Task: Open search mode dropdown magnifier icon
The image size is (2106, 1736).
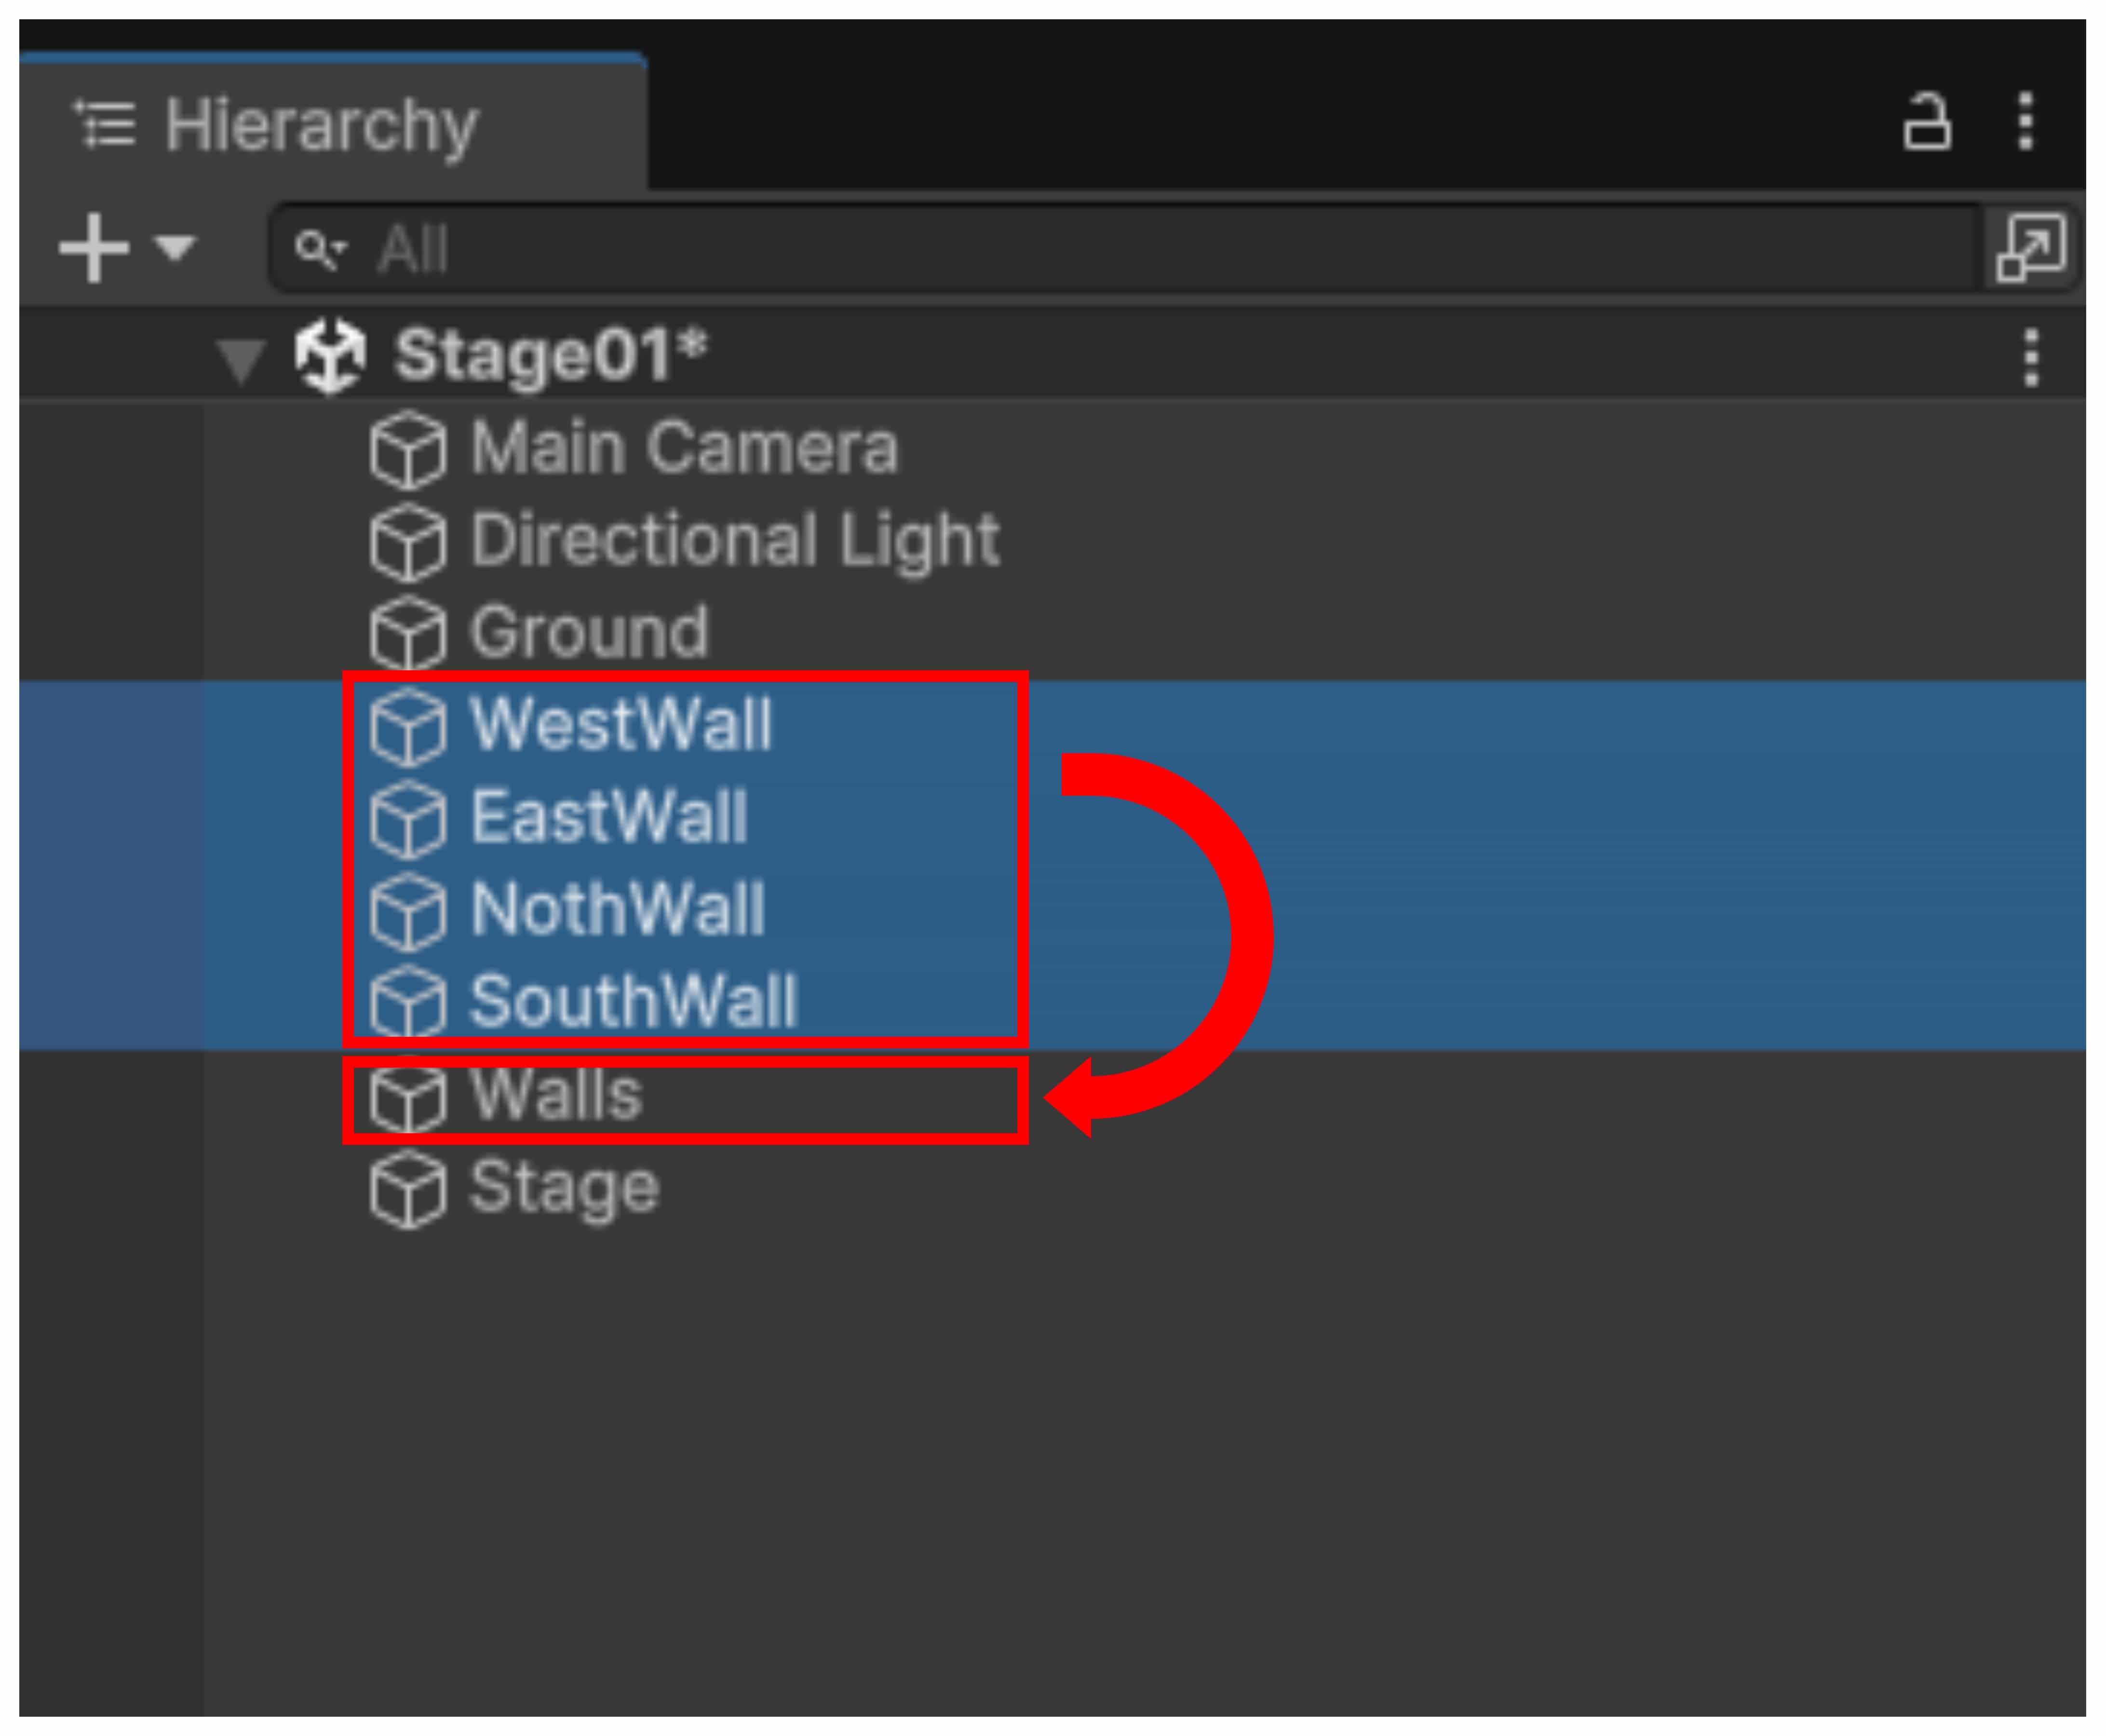Action: tap(319, 249)
